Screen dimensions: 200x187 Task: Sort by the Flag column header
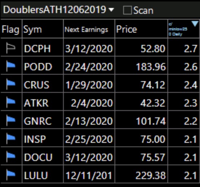click(x=11, y=29)
